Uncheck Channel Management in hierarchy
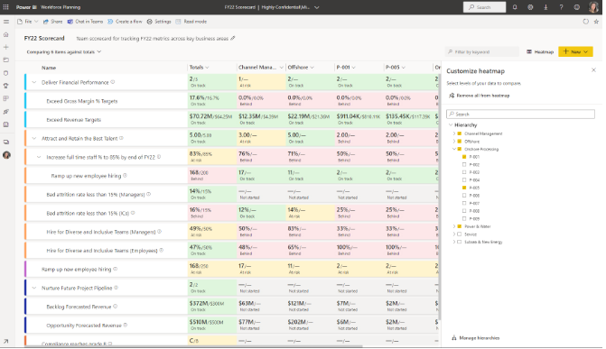 point(460,133)
